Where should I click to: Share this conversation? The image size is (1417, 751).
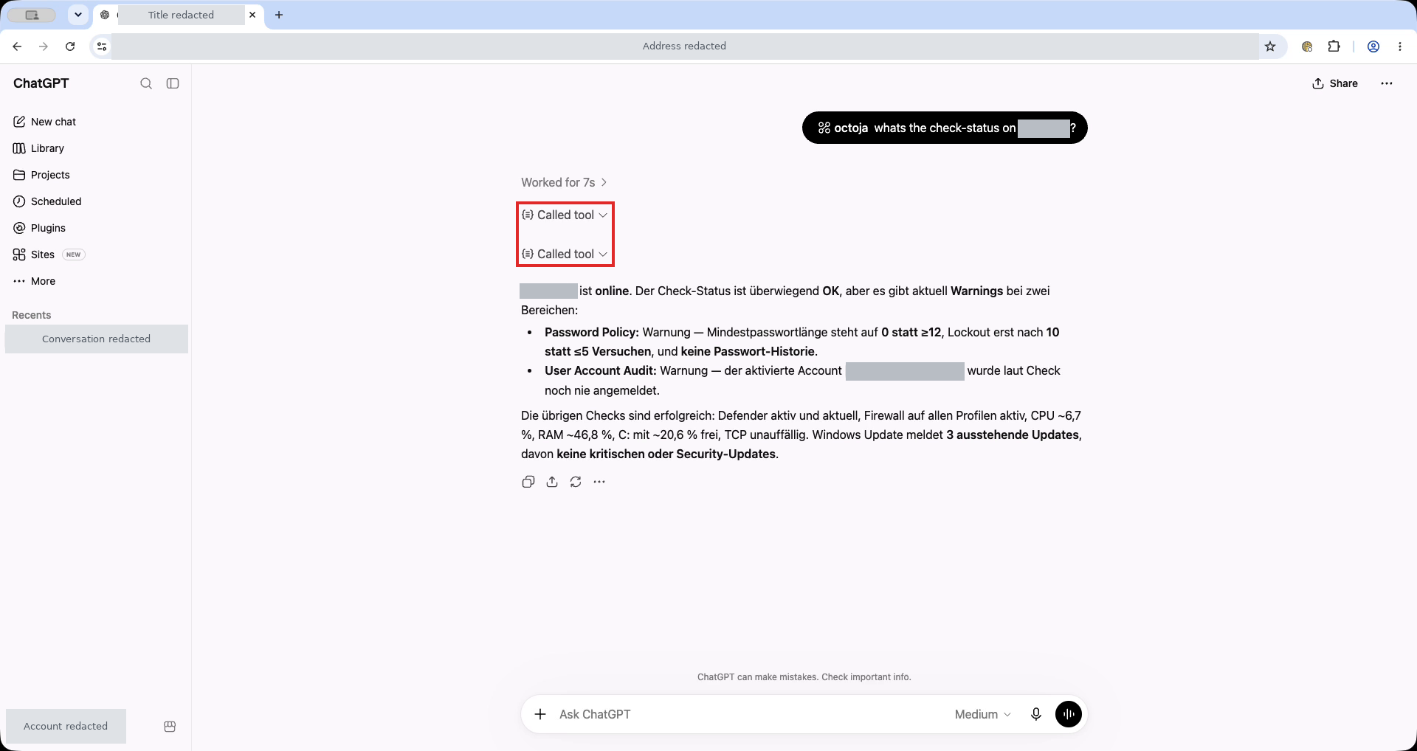coord(1335,83)
